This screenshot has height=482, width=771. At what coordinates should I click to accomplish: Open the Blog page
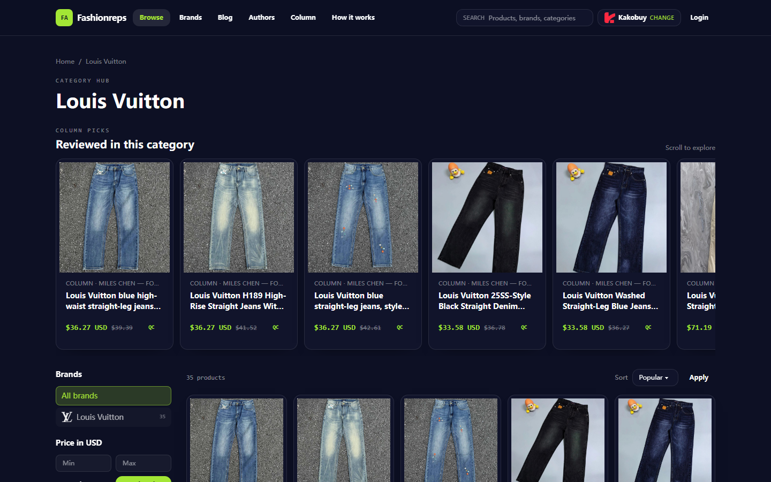[x=225, y=18]
